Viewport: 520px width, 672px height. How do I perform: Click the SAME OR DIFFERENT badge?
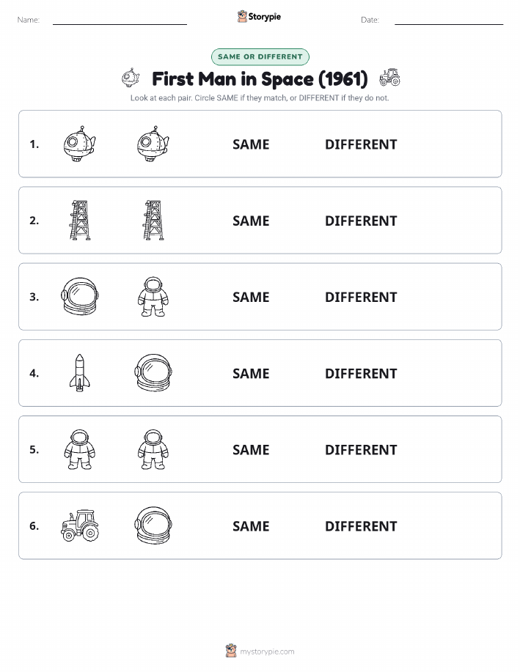(260, 56)
